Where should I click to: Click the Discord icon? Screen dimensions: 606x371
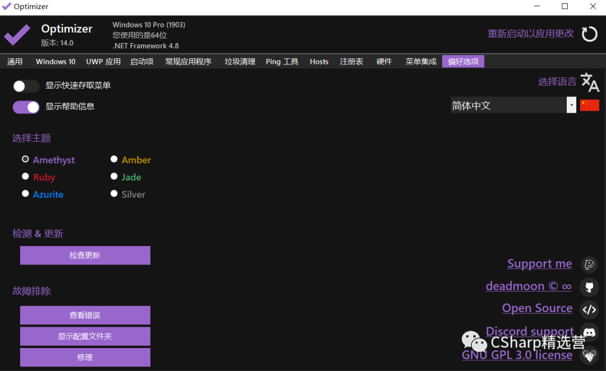pyautogui.click(x=589, y=332)
